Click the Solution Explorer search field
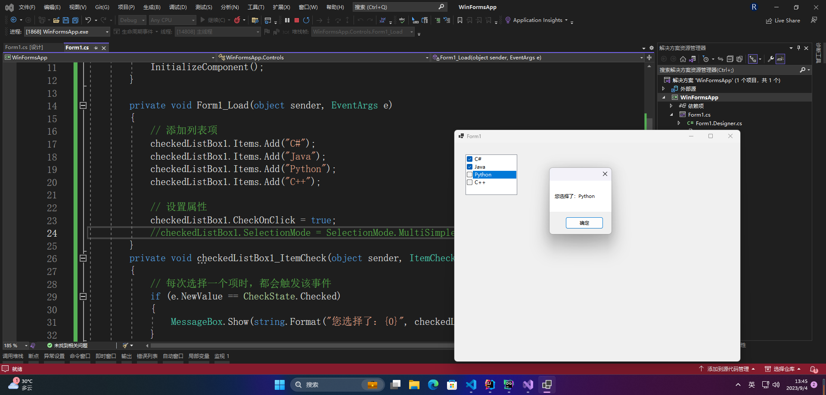The width and height of the screenshot is (826, 395). (x=734, y=70)
